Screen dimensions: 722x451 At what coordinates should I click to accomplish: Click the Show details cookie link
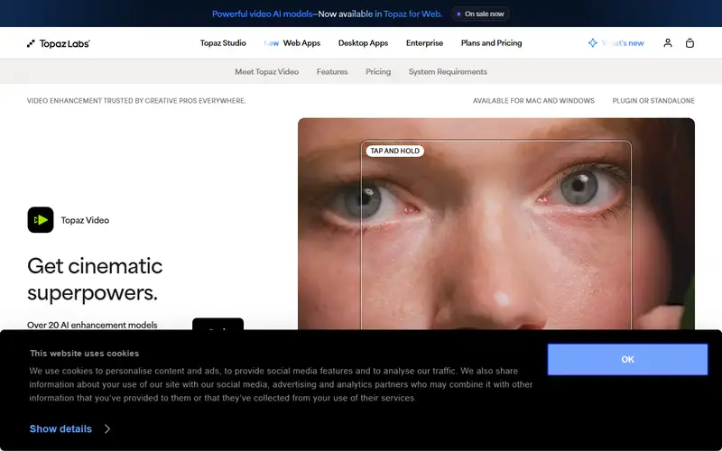60,429
